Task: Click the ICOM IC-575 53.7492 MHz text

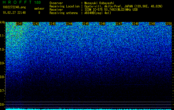Action: coord(111,10)
